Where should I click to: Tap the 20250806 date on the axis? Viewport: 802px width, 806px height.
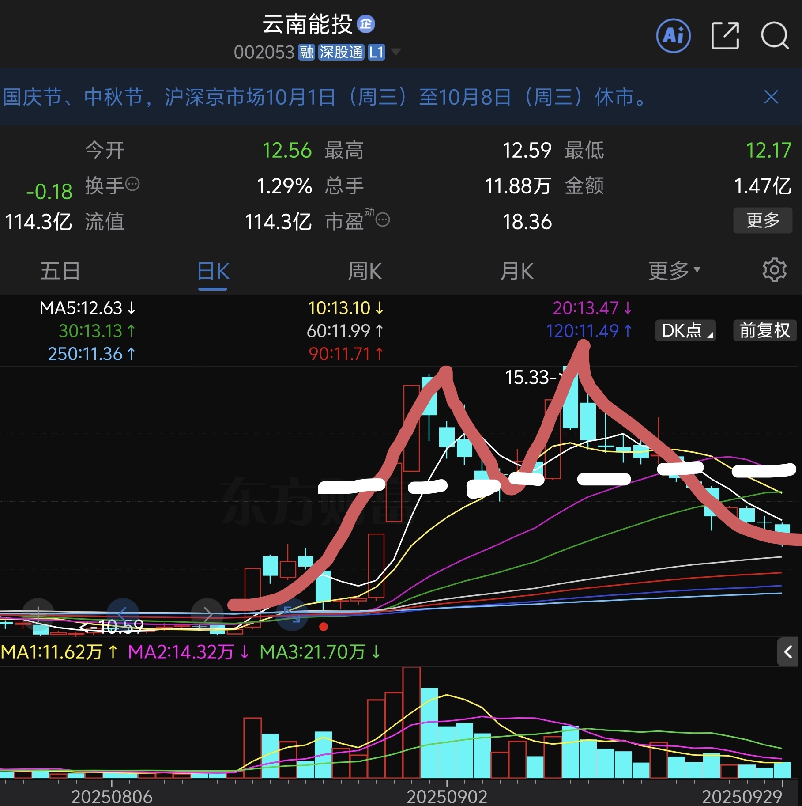click(x=112, y=797)
